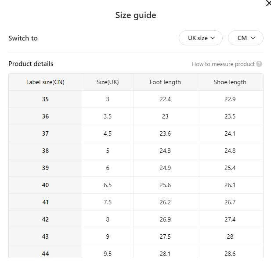This screenshot has width=271, height=266.
Task: Click foot length value 24.9
Action: [165, 168]
